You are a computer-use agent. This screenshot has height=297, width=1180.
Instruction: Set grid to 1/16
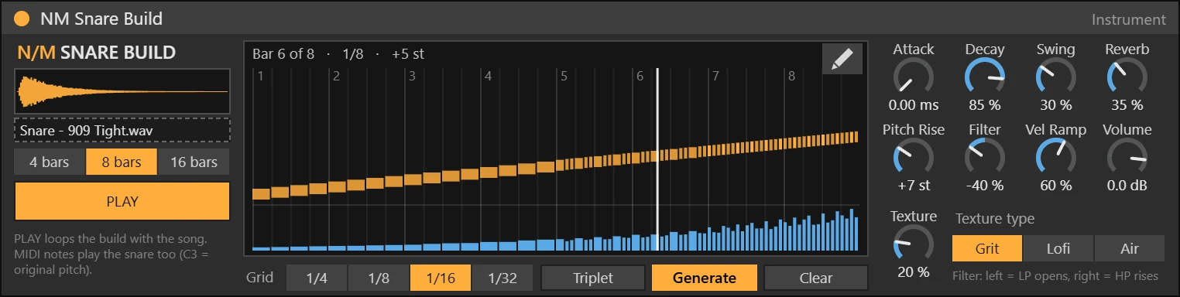click(441, 278)
